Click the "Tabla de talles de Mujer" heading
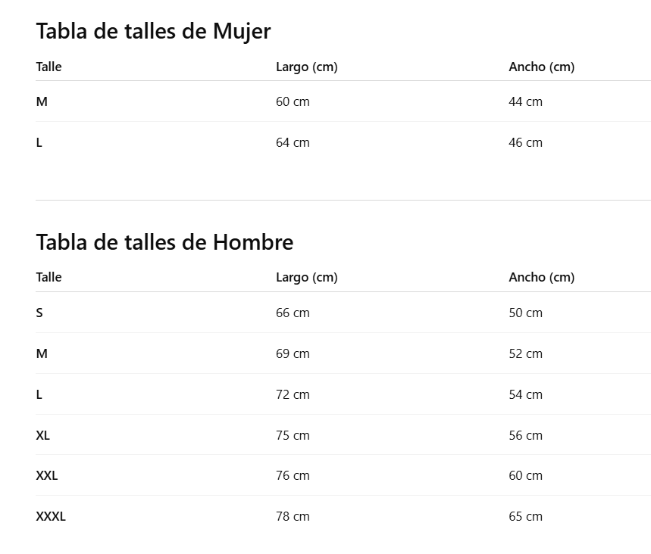 pos(153,31)
